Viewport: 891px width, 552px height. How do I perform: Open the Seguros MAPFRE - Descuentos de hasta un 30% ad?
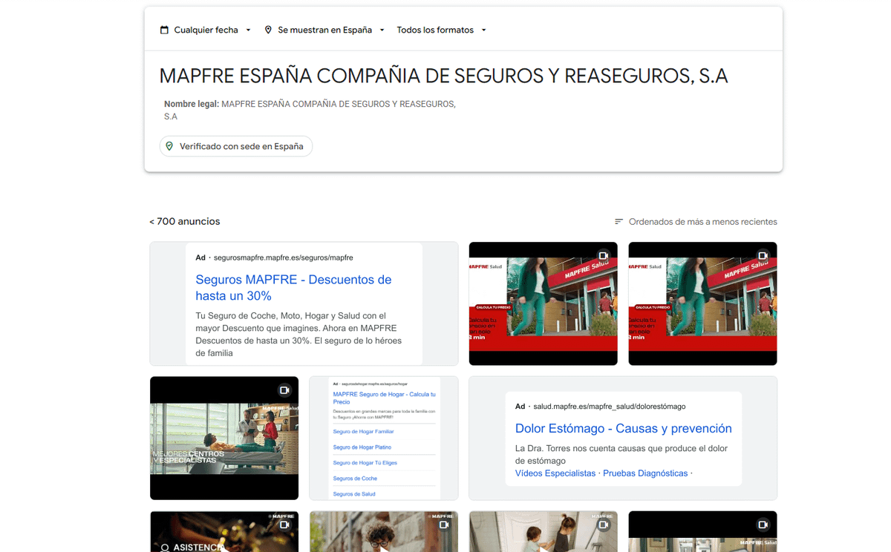[x=293, y=287]
